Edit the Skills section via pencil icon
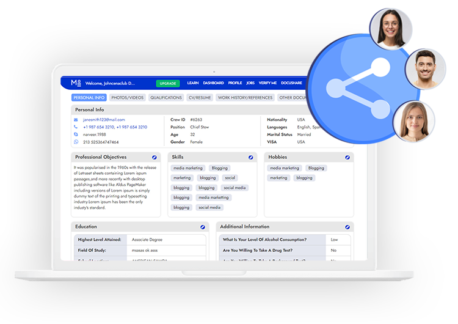 pyautogui.click(x=250, y=157)
